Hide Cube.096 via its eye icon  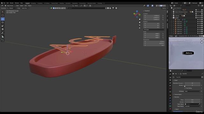(200, 22)
